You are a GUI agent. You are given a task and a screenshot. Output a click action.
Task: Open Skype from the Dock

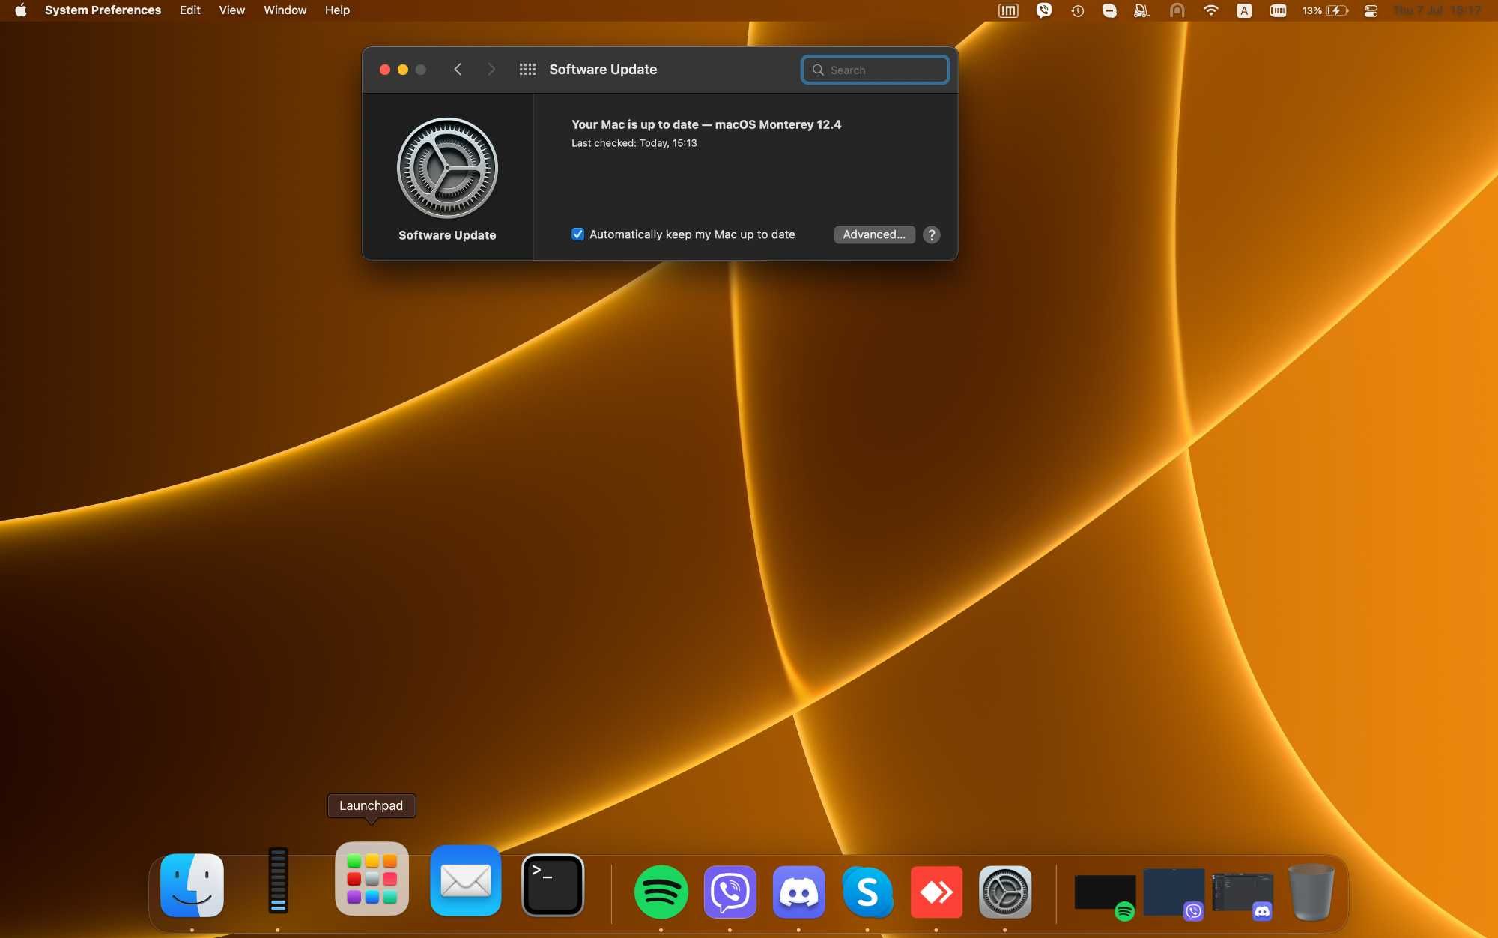867,892
